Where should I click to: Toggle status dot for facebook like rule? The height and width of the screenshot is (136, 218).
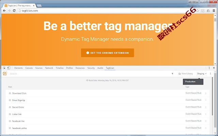pos(10,121)
